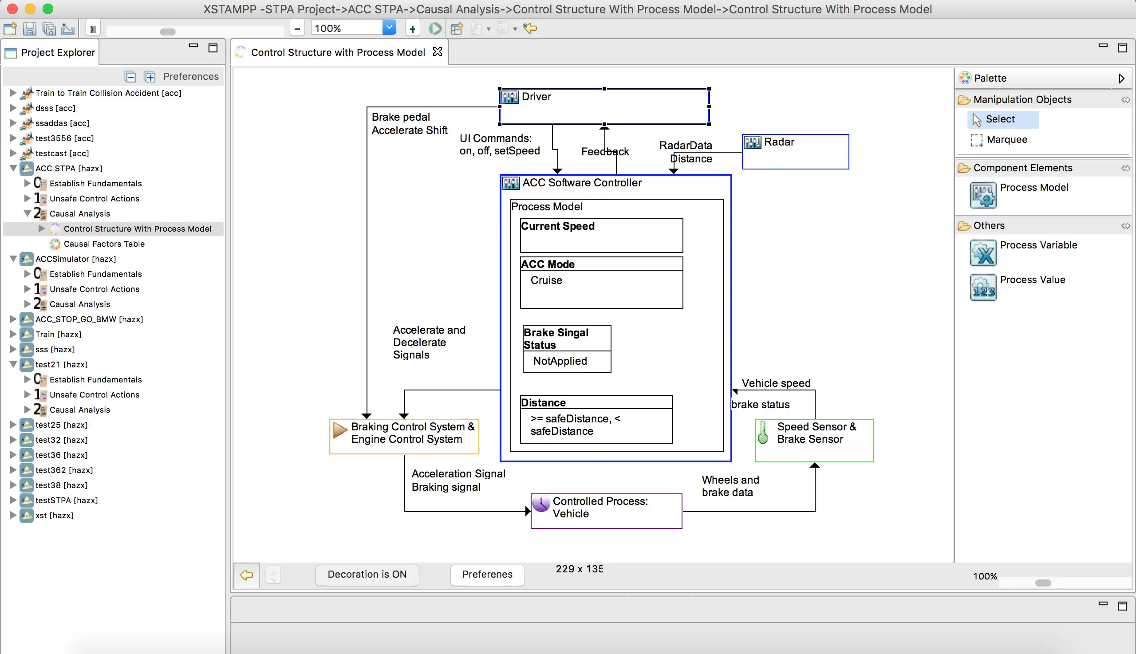Activate the Select tool in the palette
This screenshot has height=654, width=1136.
999,119
